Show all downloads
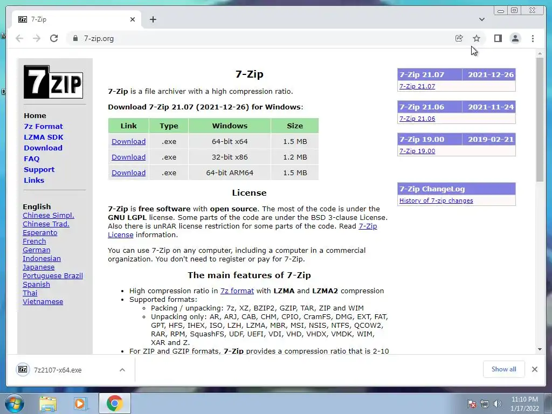Screen dimensions: 552x414 (504, 369)
